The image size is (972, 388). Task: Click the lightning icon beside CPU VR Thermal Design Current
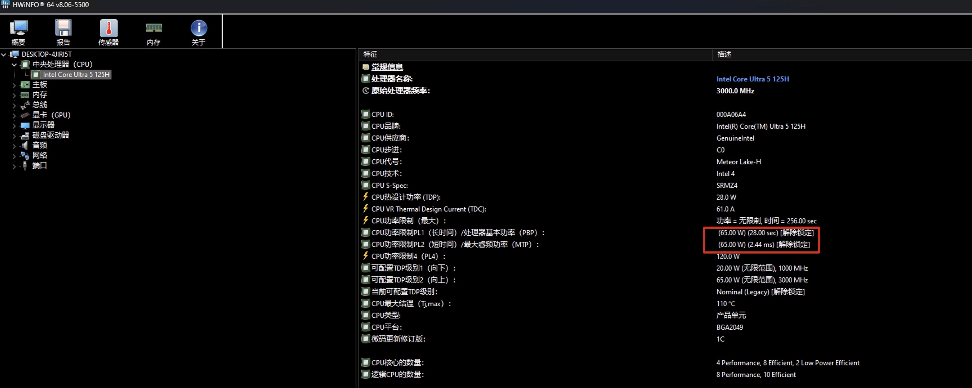click(366, 208)
